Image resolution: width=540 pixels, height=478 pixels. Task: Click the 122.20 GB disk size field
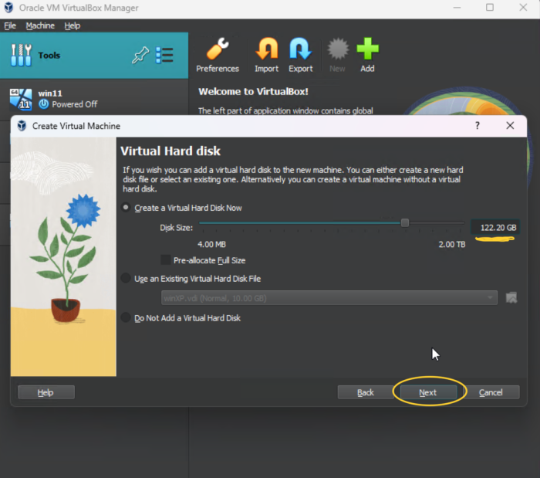pos(495,228)
